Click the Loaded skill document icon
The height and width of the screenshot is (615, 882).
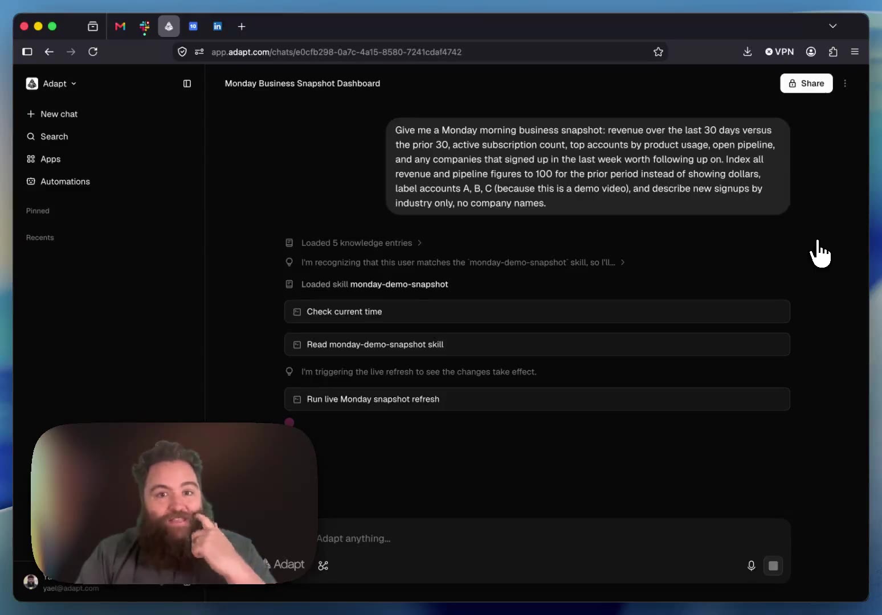(x=289, y=284)
